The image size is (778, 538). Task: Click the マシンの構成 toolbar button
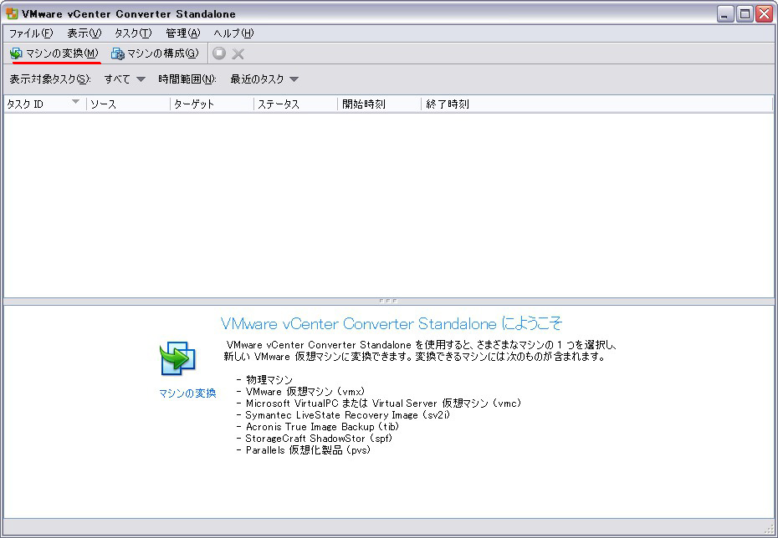click(x=155, y=53)
